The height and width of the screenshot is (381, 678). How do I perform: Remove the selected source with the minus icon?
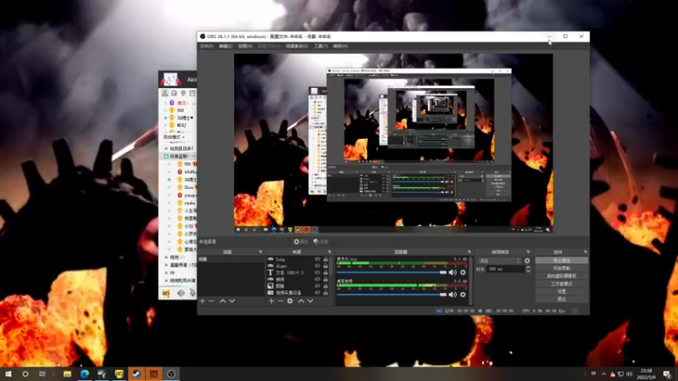(281, 301)
